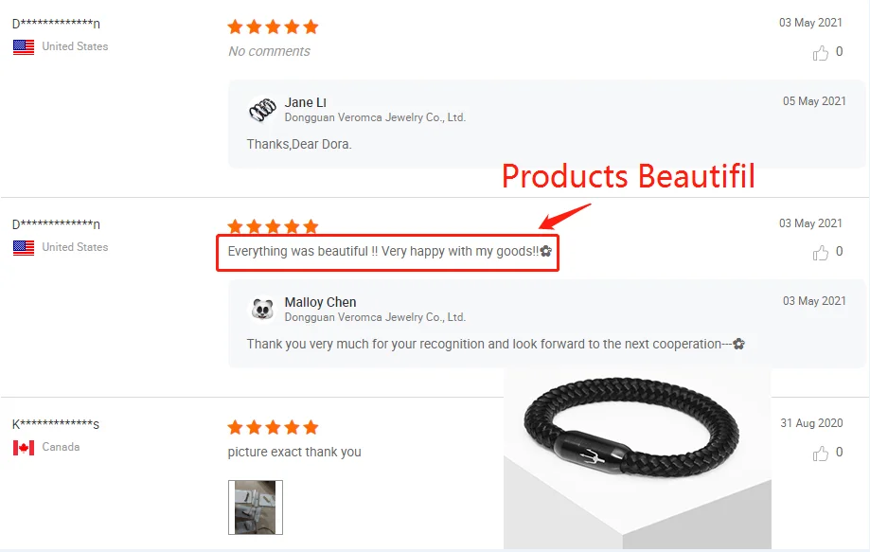Image resolution: width=870 pixels, height=552 pixels.
Task: Click Jane Li's coiled bracelet avatar
Action: coord(262,109)
